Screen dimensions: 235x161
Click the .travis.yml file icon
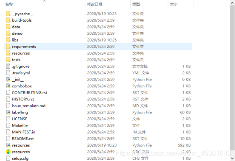(x=8, y=73)
